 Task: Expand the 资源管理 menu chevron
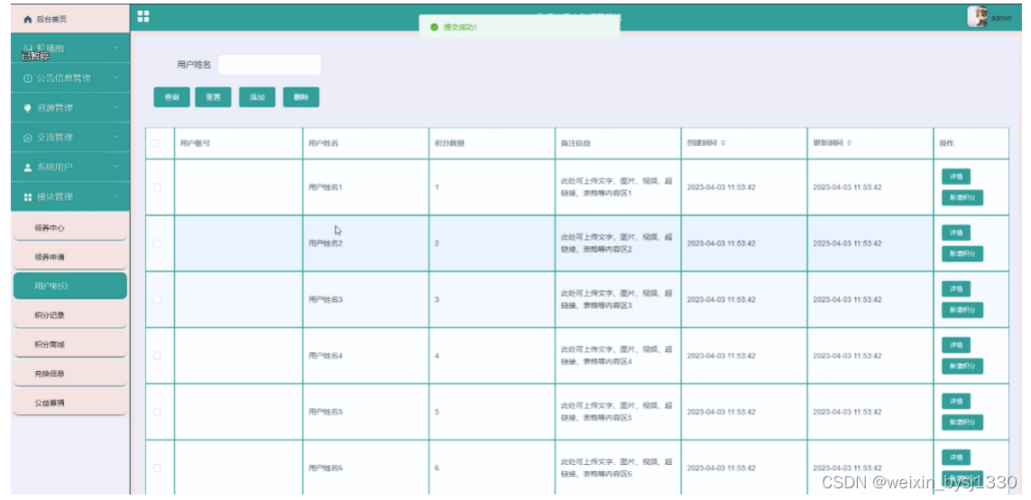[x=115, y=107]
